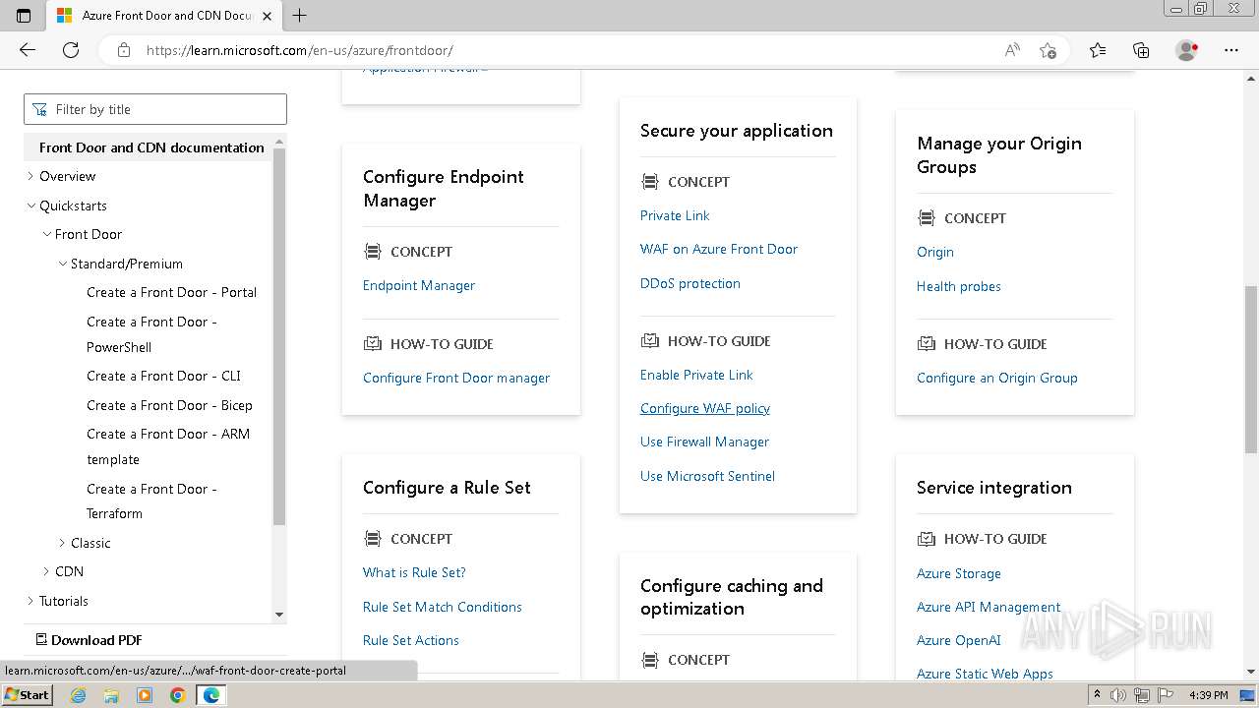The image size is (1259, 708).
Task: Open Create a Front Door - Terraform
Action: click(151, 501)
